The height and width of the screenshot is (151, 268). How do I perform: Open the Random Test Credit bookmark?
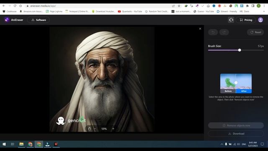tap(157, 11)
